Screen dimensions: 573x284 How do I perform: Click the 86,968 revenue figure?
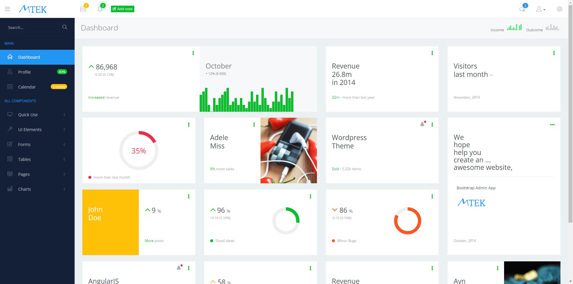pyautogui.click(x=107, y=67)
